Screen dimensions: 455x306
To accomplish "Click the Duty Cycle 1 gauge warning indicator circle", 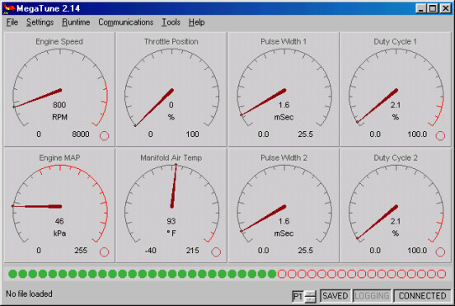I will click(440, 135).
